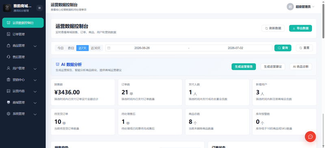
Task: Click the 导出数据 button
Action: pyautogui.click(x=300, y=28)
